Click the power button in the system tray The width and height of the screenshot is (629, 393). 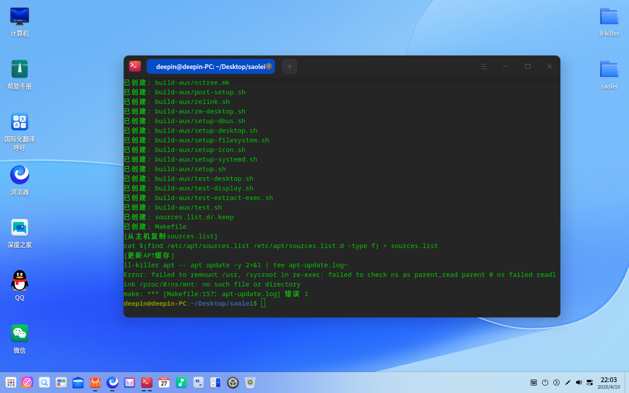pos(545,383)
